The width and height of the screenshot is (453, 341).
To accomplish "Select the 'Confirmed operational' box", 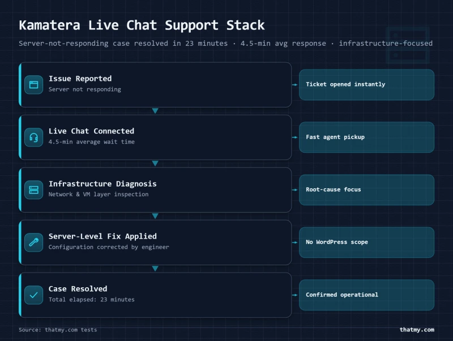I will pos(366,295).
